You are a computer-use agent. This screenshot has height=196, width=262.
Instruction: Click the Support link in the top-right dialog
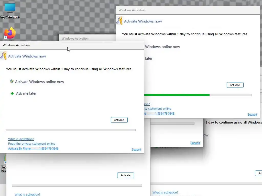point(252,115)
